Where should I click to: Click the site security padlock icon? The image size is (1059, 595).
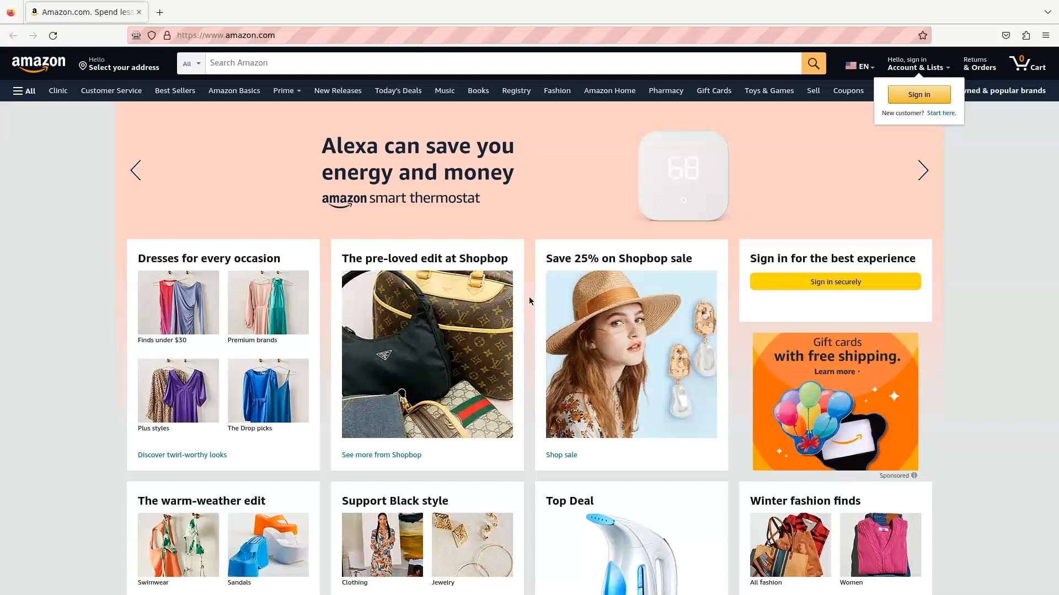click(167, 35)
